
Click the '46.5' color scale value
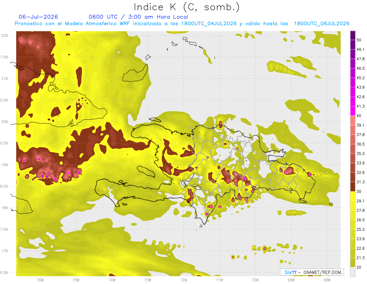[x=360, y=69]
